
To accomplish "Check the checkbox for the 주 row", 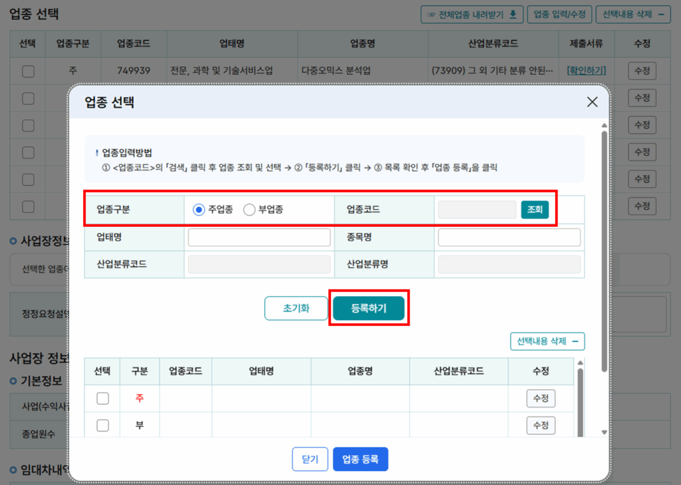I will tap(102, 398).
